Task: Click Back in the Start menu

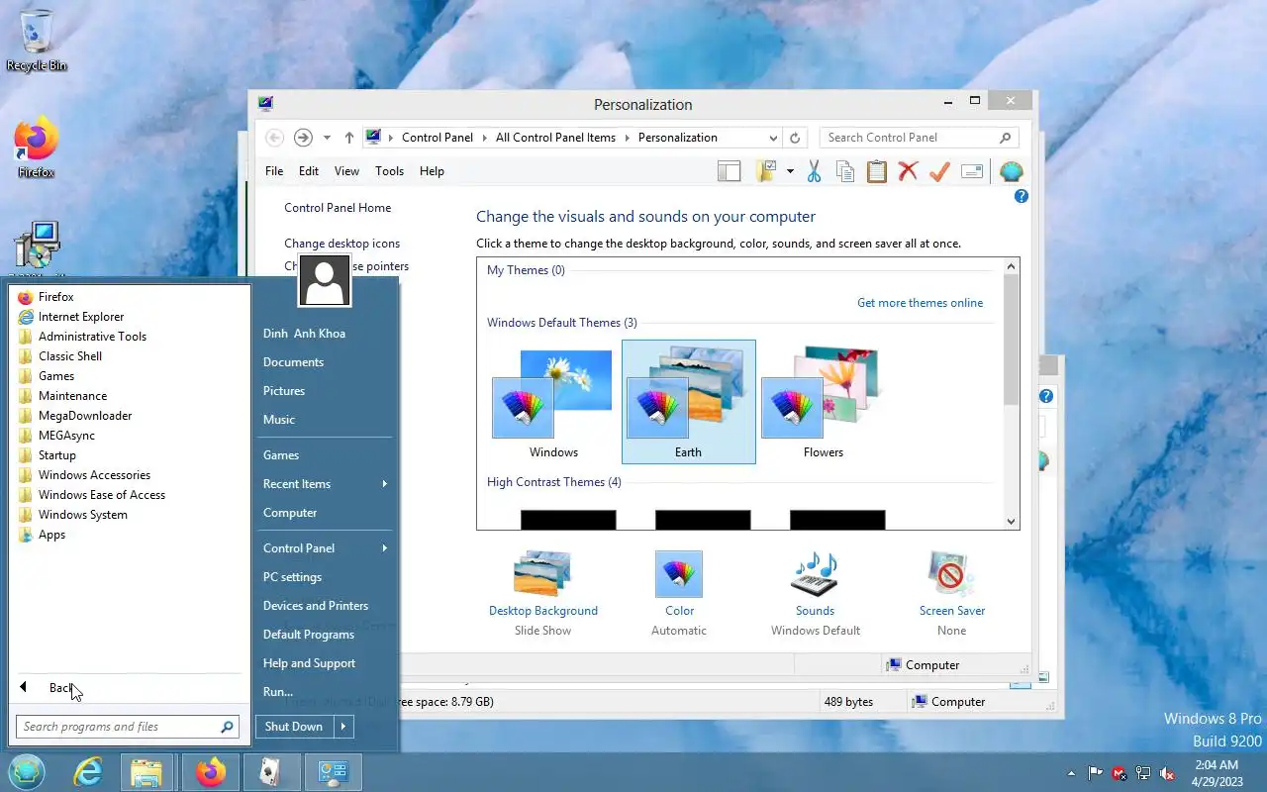Action: pyautogui.click(x=62, y=688)
